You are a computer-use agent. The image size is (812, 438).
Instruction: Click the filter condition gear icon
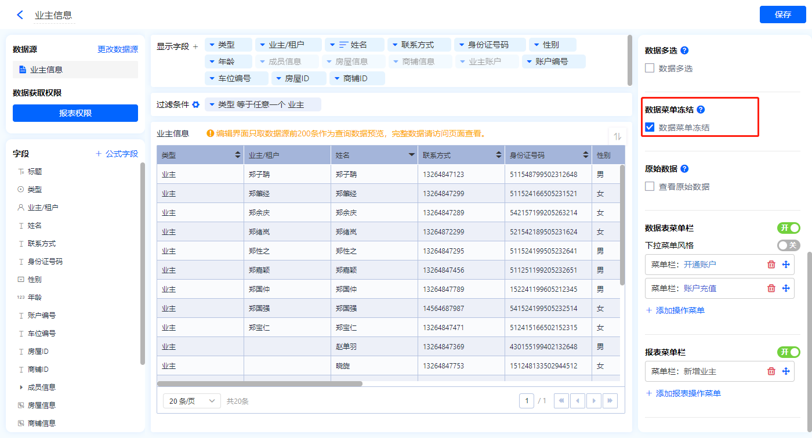196,104
